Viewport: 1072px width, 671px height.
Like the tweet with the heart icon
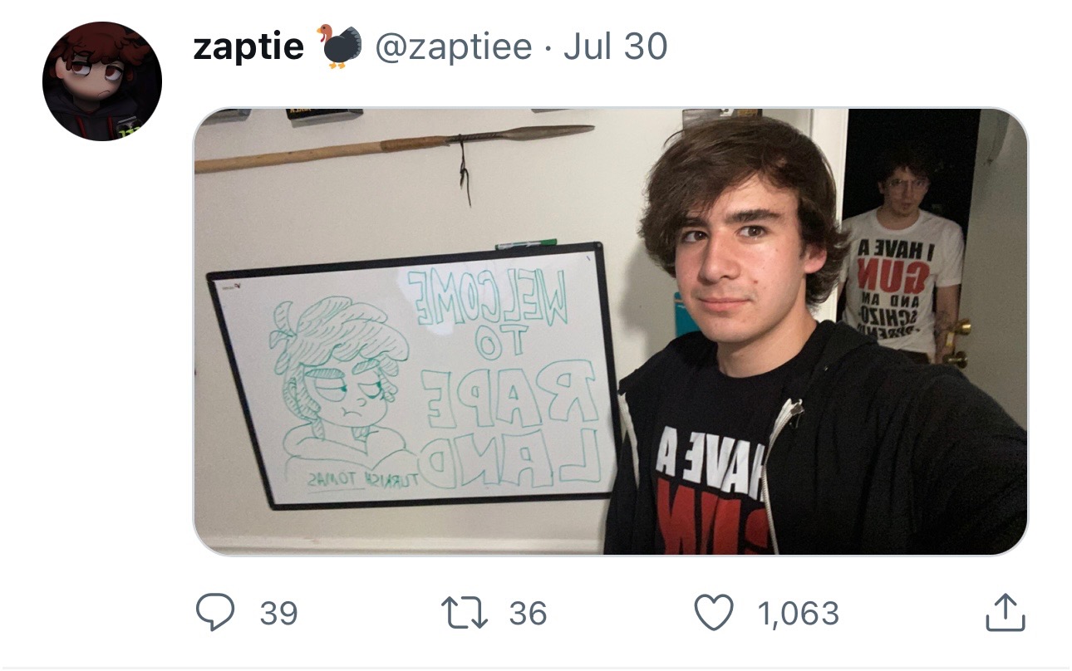point(715,613)
